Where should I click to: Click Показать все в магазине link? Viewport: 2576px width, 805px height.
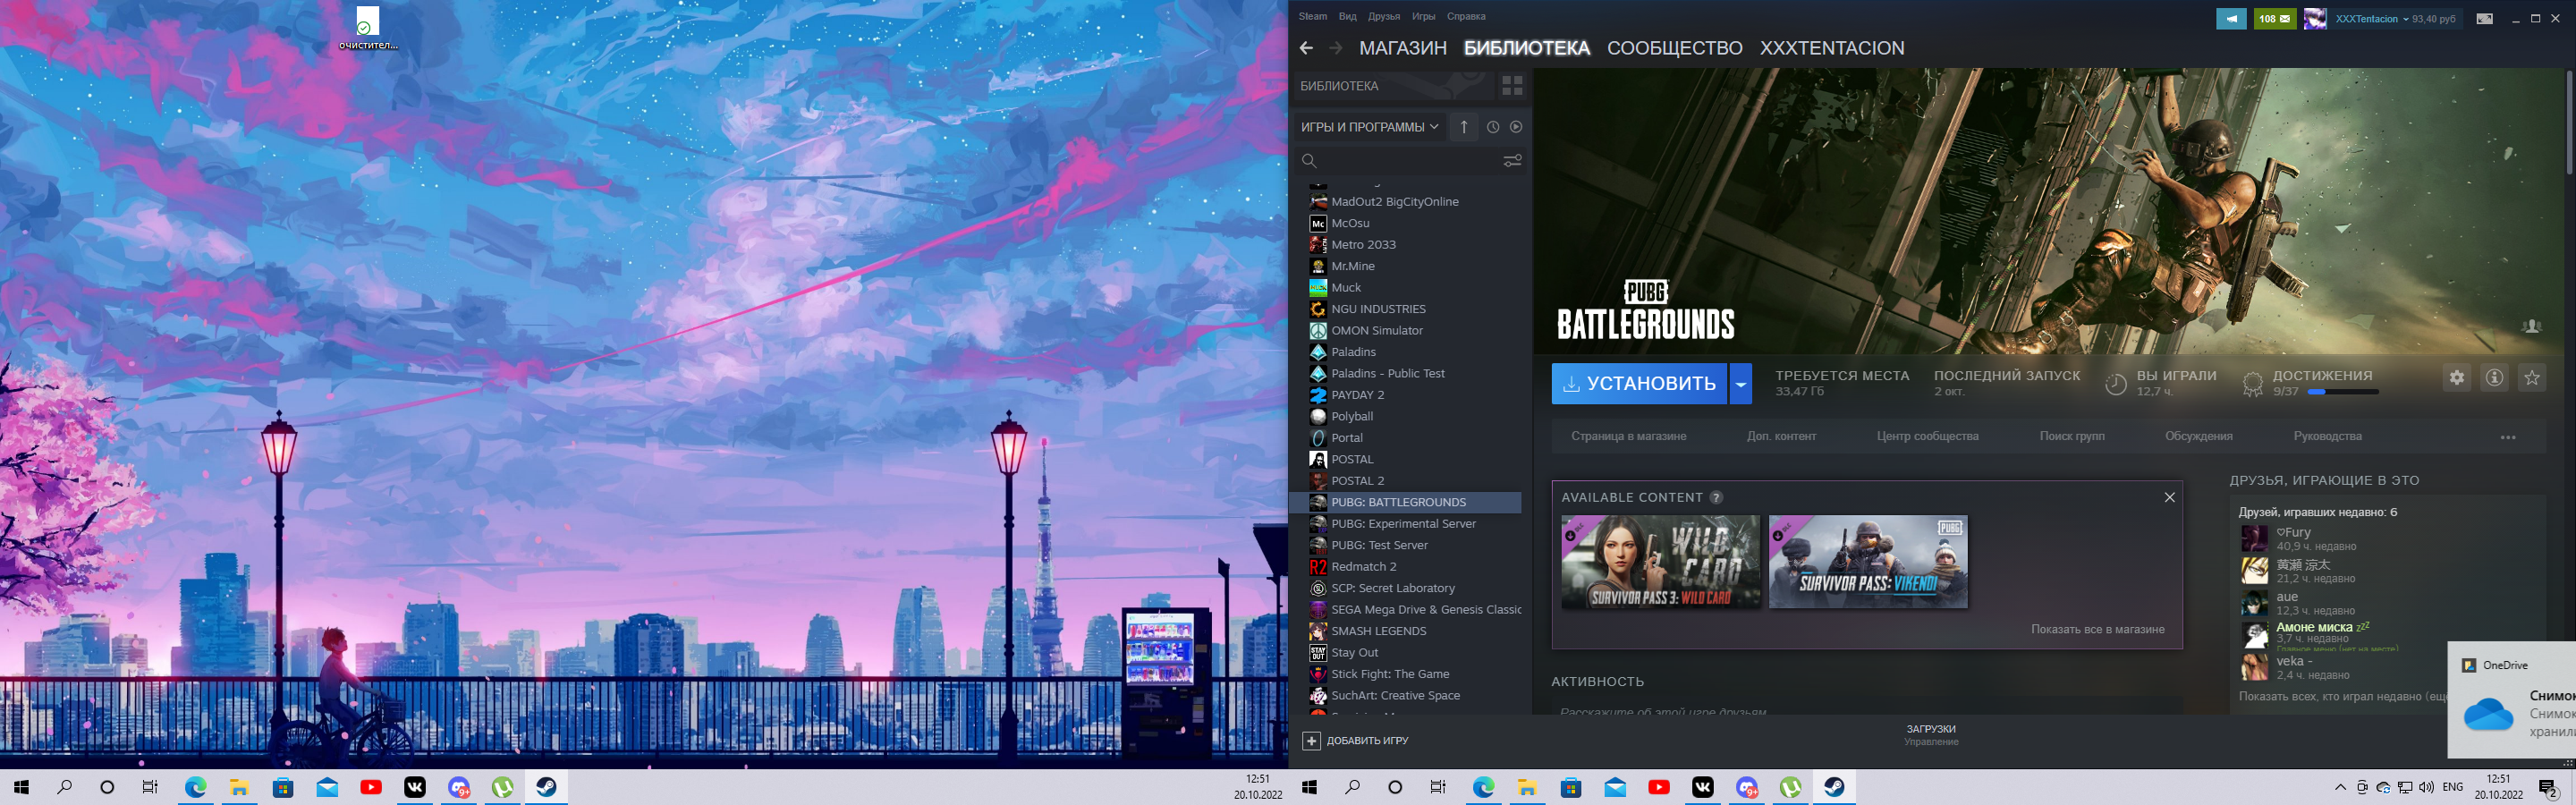pyautogui.click(x=2097, y=629)
